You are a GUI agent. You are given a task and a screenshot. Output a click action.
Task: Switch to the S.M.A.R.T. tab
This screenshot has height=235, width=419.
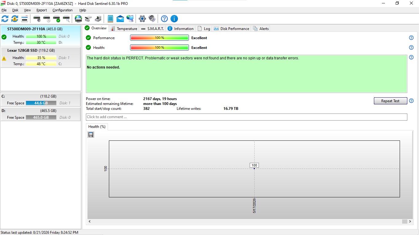[152, 29]
